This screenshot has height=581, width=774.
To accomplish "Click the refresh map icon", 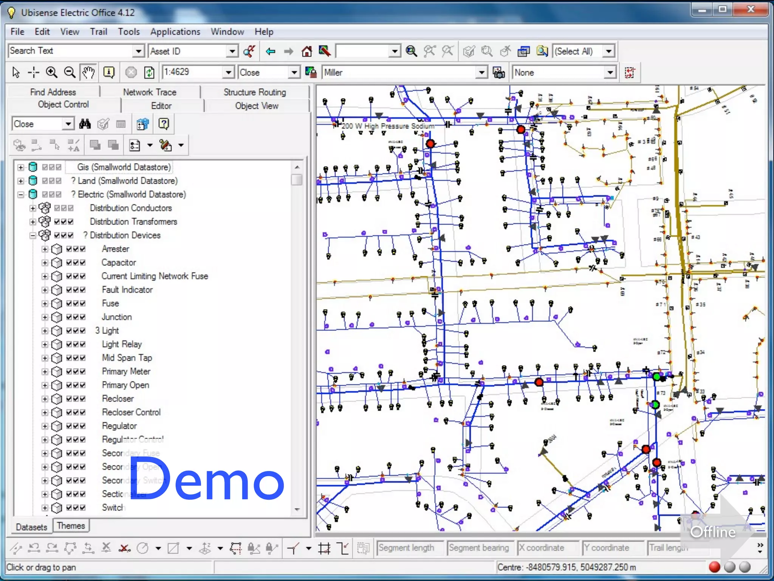I will 149,72.
